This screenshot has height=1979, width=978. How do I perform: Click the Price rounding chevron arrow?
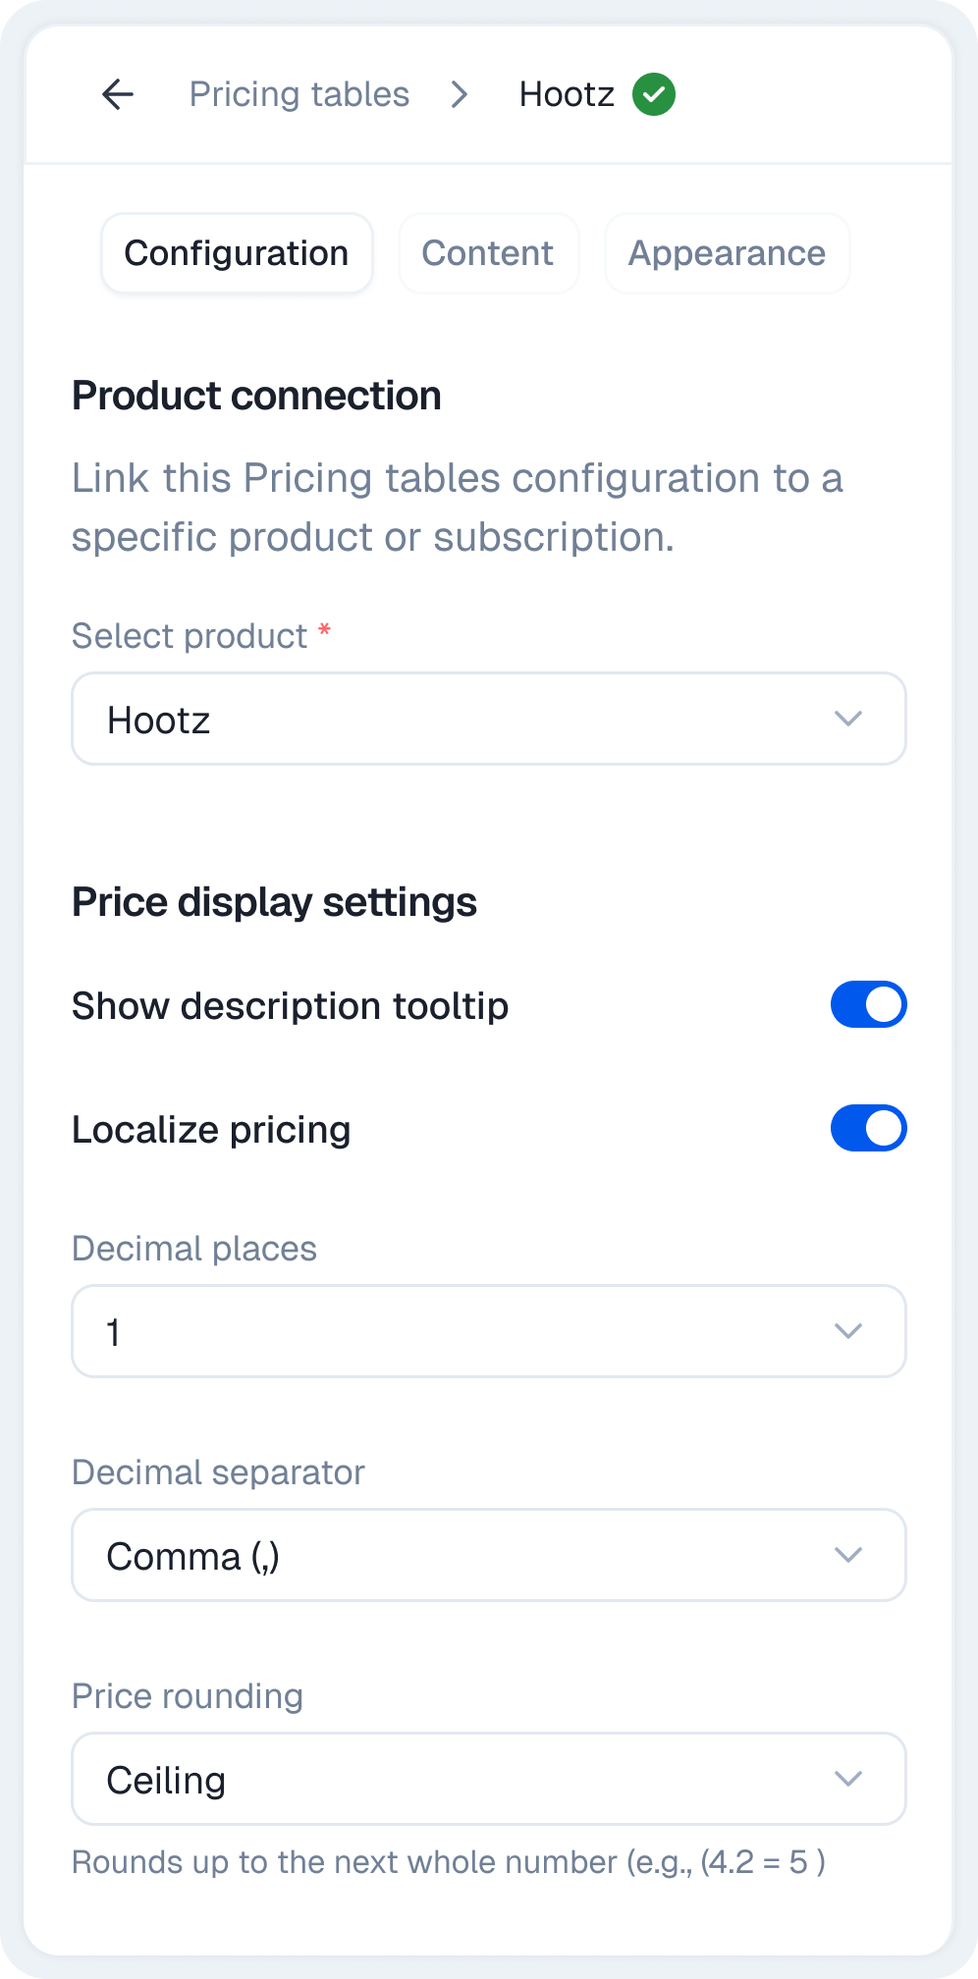click(847, 1779)
